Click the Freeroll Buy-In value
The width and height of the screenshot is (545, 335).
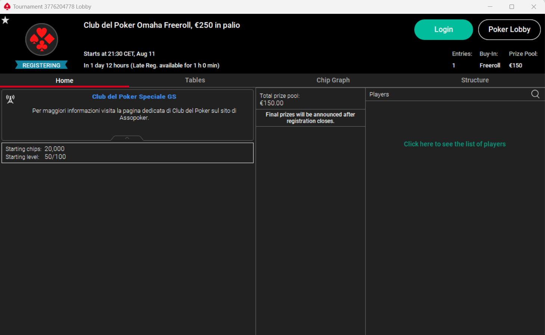pyautogui.click(x=490, y=65)
